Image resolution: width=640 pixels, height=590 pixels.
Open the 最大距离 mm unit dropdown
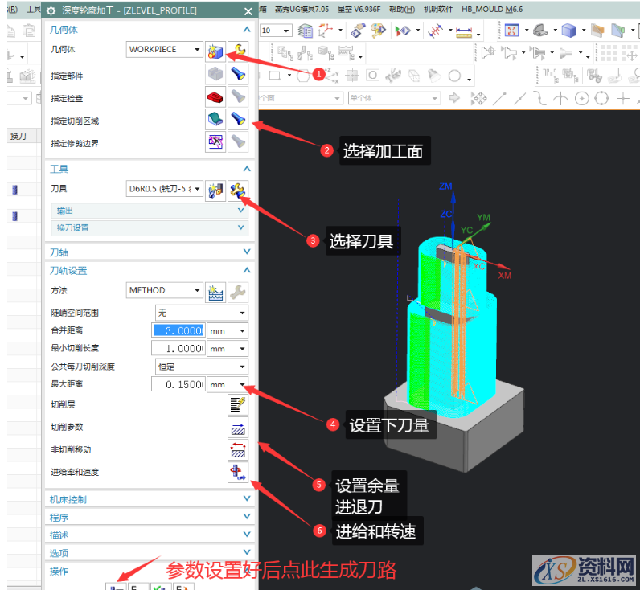click(228, 384)
